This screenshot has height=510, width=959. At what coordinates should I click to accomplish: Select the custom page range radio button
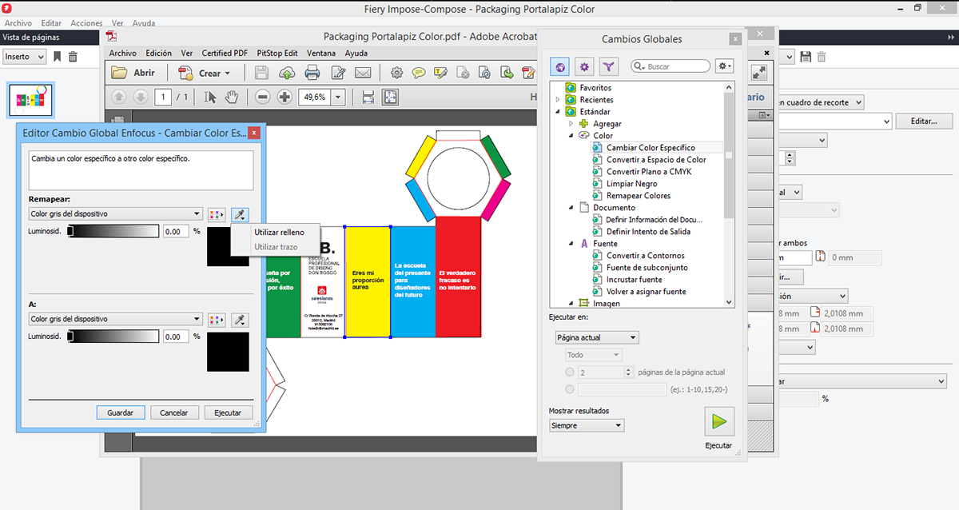(x=569, y=389)
